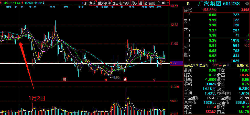Click the X100 volume unit label
250x115 pixels.
point(173,114)
